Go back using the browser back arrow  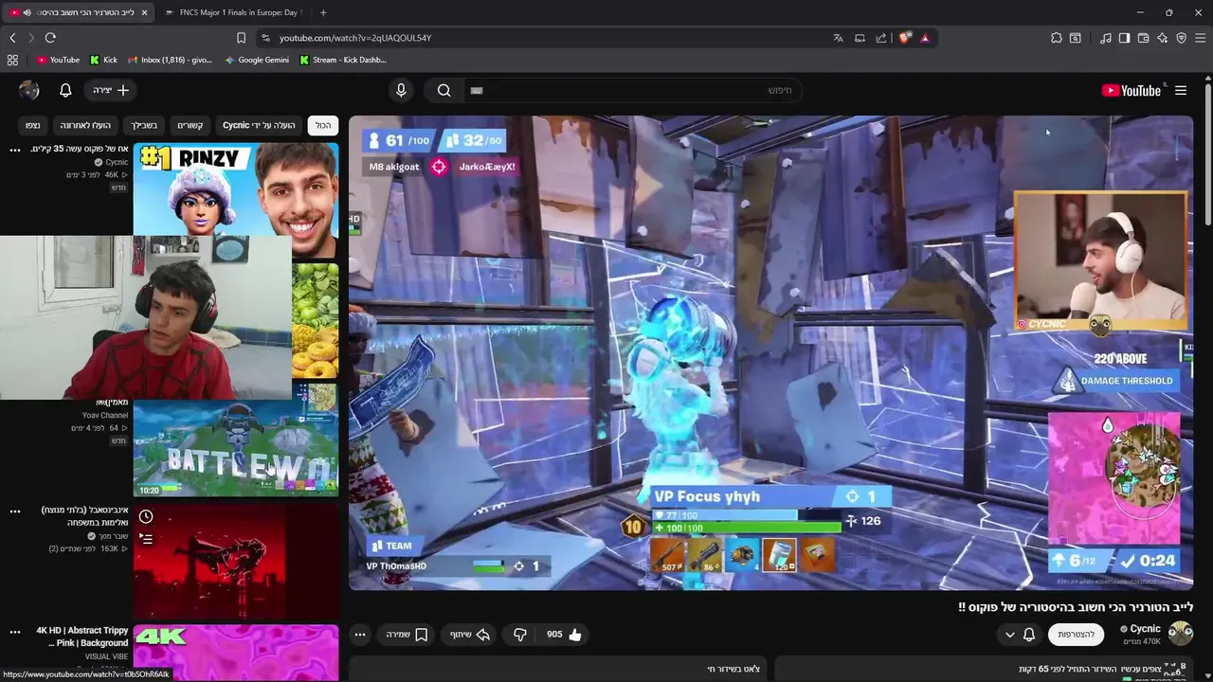click(12, 38)
